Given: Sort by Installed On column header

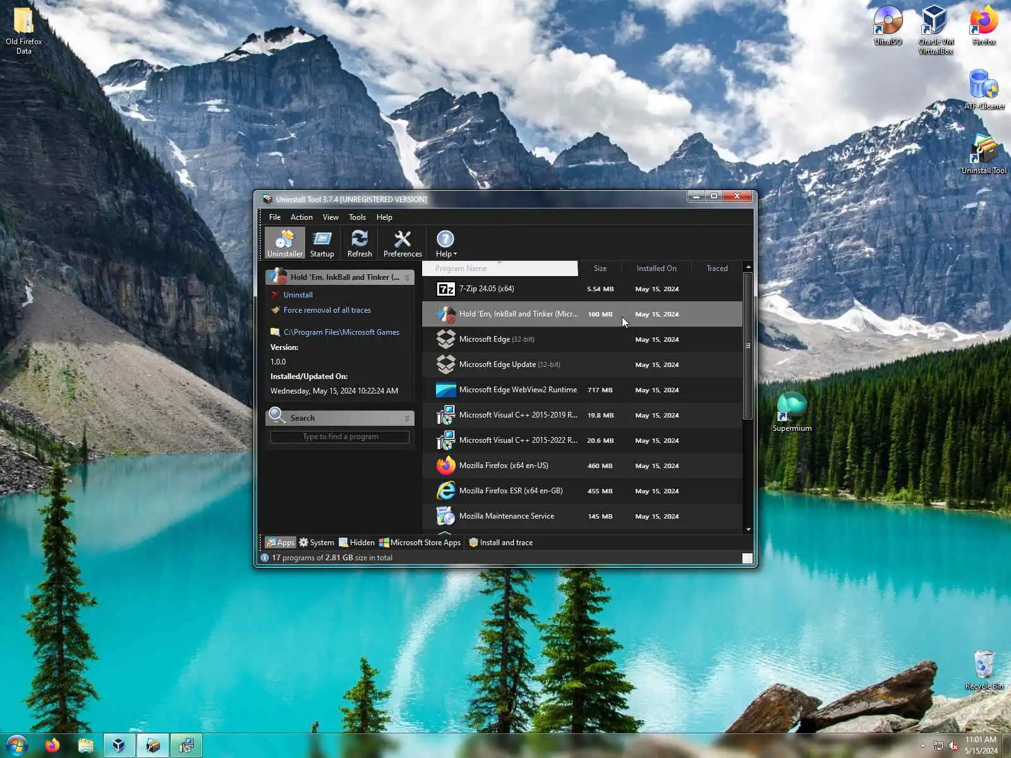Looking at the screenshot, I should click(657, 268).
